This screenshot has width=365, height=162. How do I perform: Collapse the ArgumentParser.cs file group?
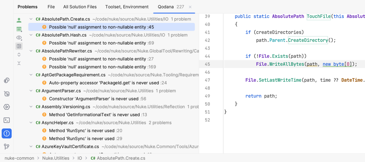click(x=31, y=91)
